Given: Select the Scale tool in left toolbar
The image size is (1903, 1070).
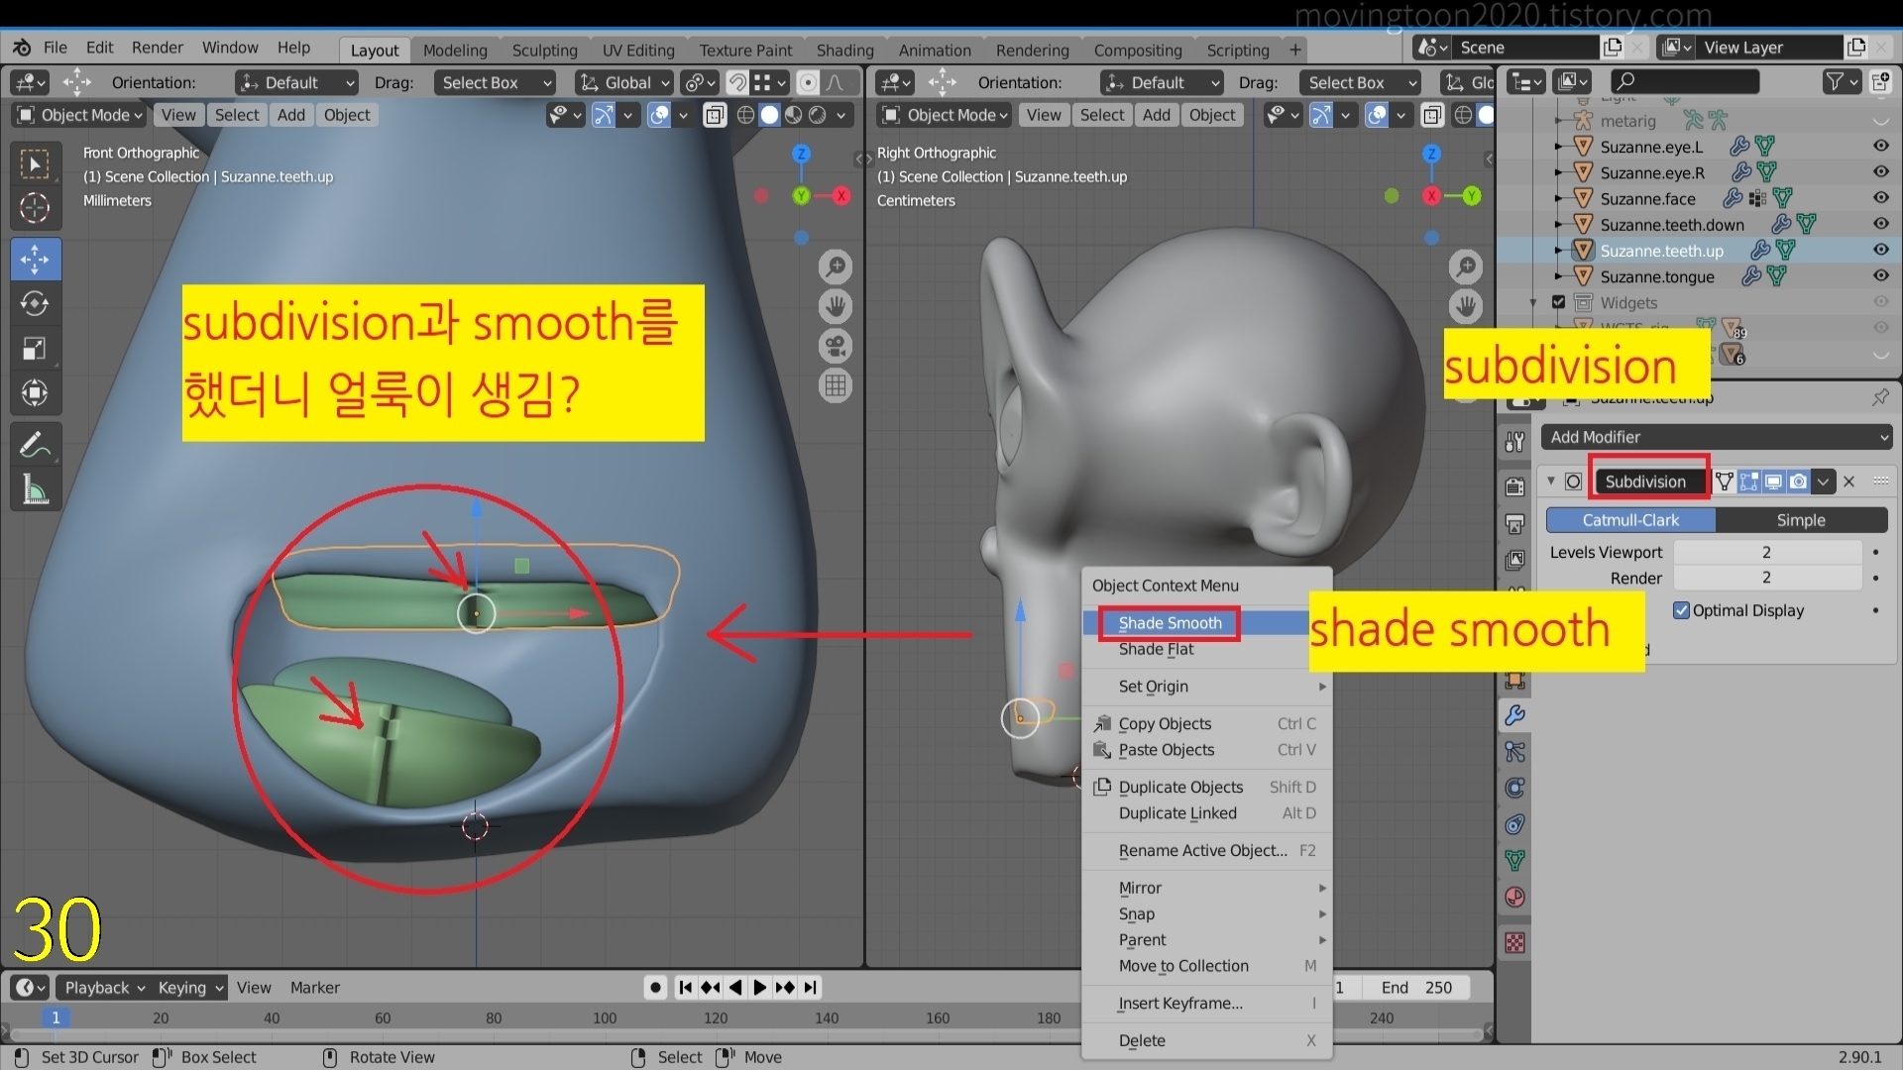Looking at the screenshot, I should 35,349.
